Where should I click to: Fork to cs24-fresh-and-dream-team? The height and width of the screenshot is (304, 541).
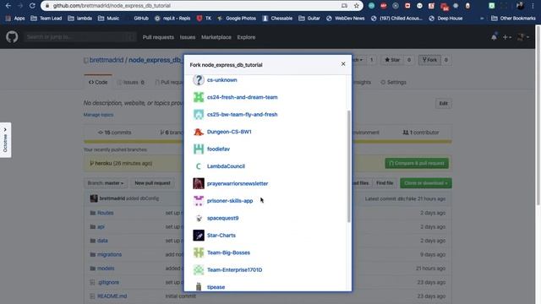[x=243, y=97]
